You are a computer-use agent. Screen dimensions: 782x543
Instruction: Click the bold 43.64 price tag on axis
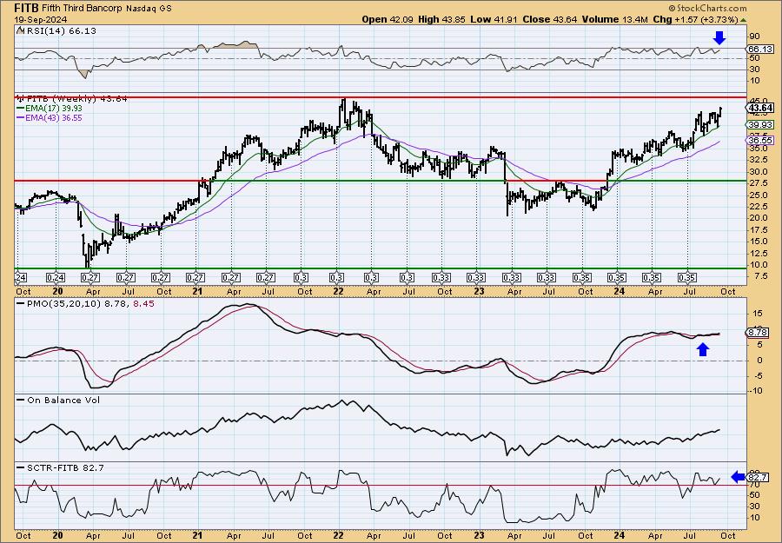click(x=761, y=108)
